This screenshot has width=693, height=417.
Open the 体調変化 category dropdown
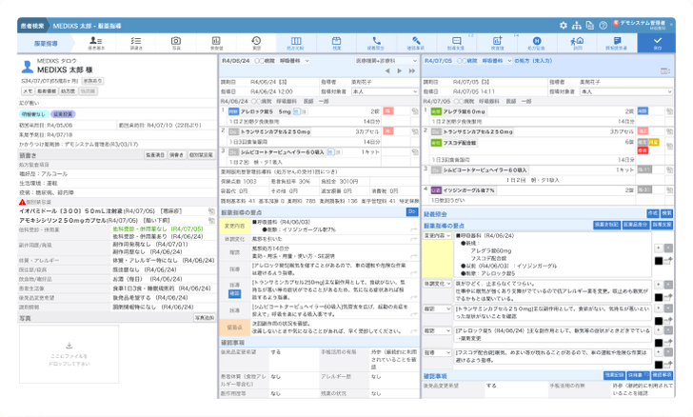437,284
